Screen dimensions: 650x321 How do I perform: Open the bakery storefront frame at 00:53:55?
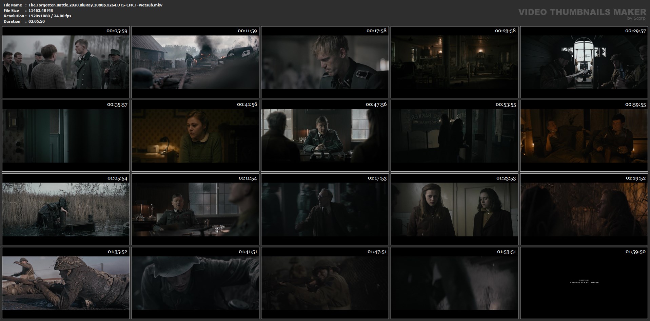pyautogui.click(x=454, y=136)
